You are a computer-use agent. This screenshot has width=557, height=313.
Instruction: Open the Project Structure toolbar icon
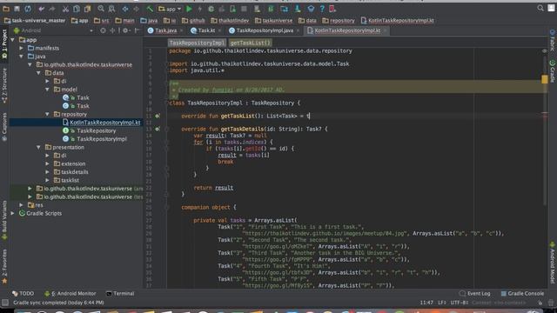point(285,9)
